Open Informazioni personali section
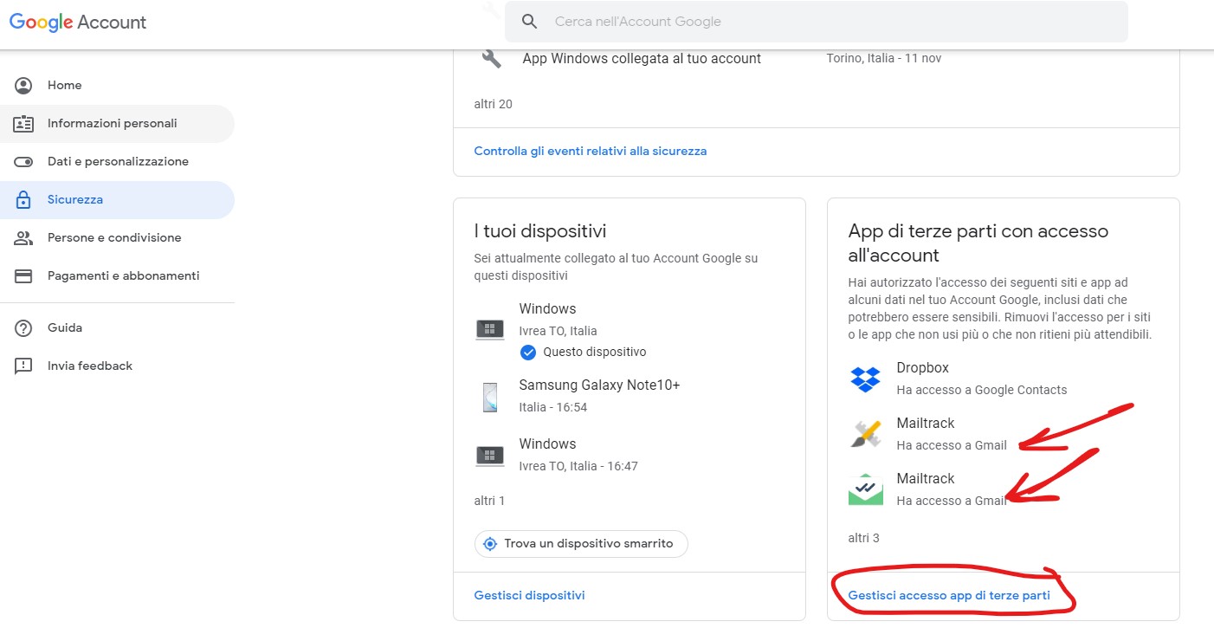Image resolution: width=1214 pixels, height=641 pixels. pos(112,124)
